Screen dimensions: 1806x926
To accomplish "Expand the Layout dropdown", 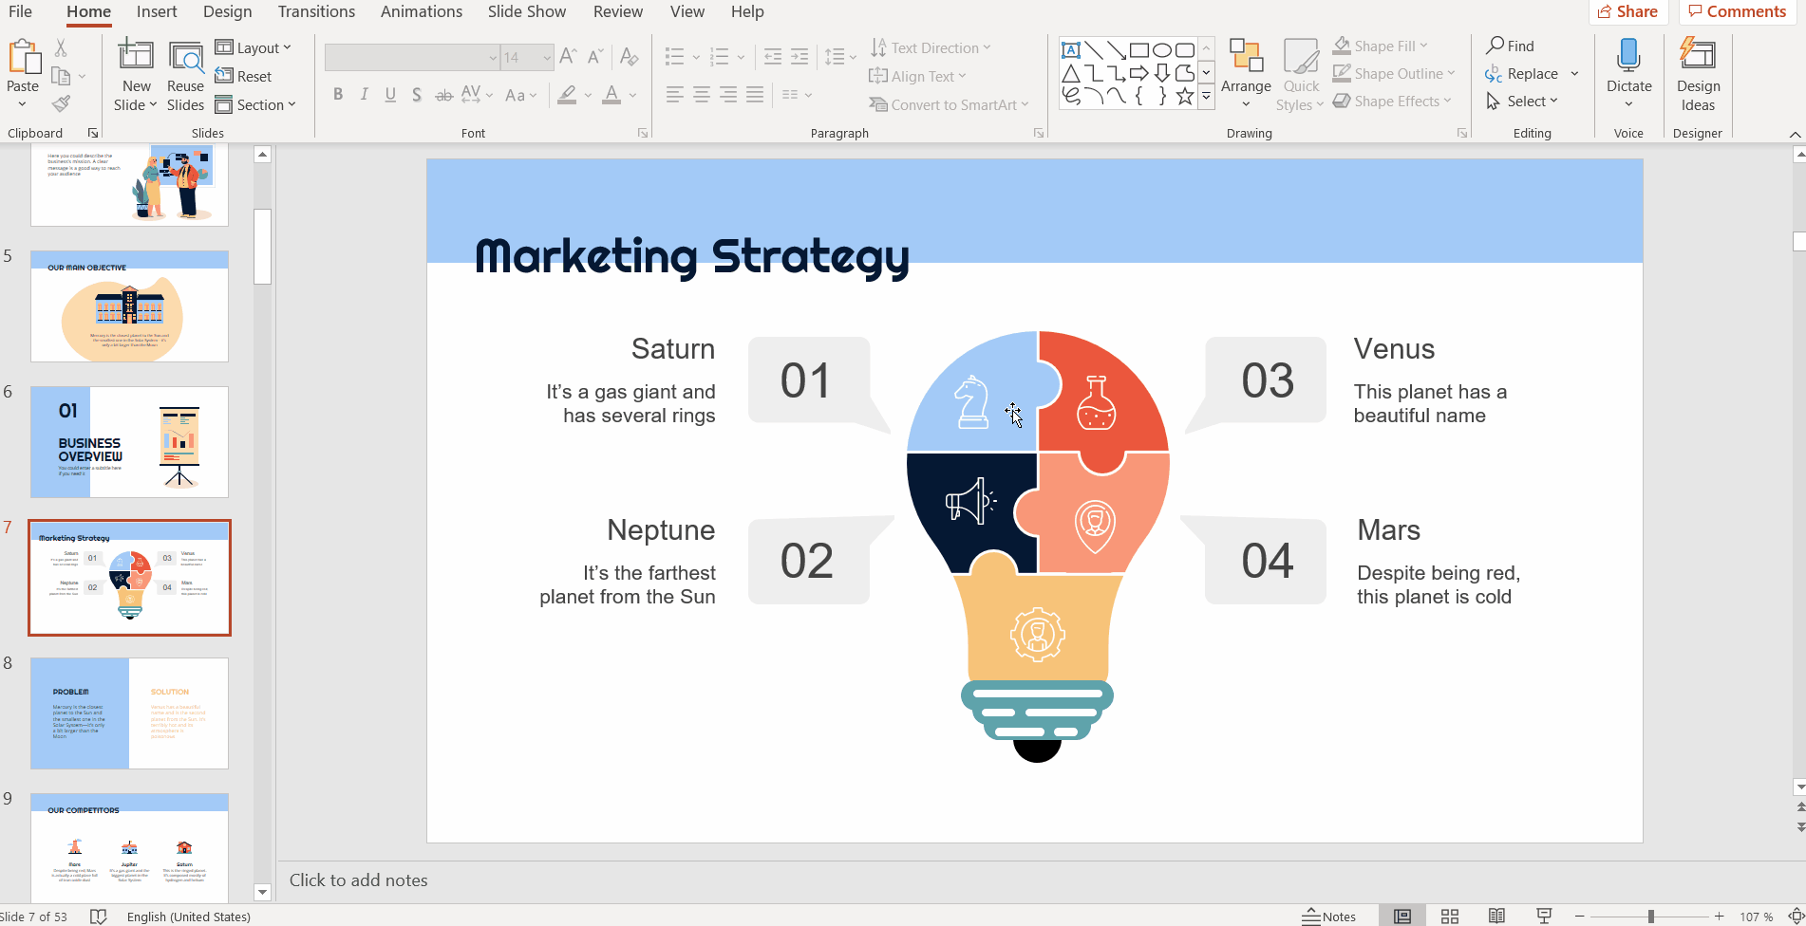I will coord(254,47).
